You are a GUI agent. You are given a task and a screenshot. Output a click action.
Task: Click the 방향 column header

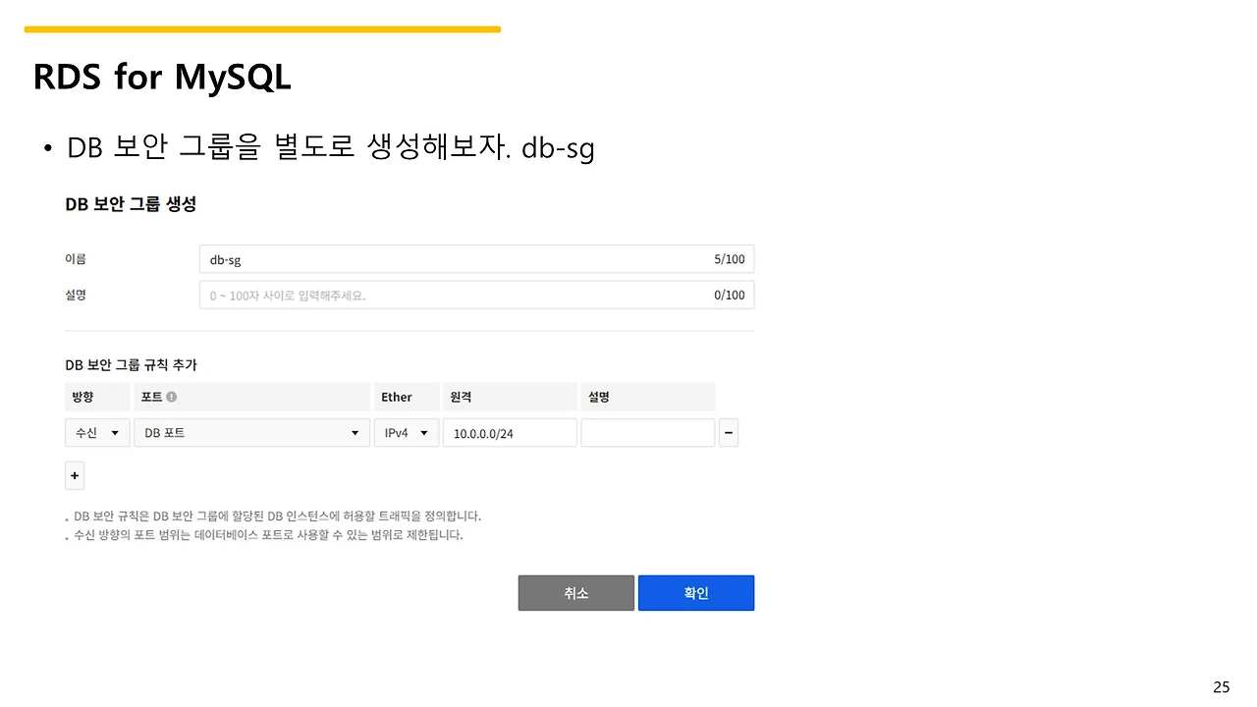(x=82, y=396)
